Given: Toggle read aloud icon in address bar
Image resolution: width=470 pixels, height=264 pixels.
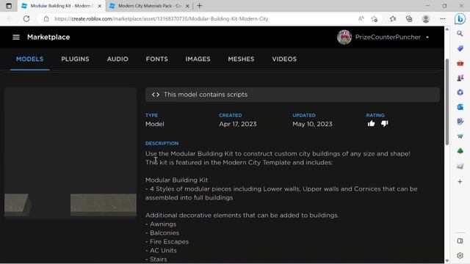Looking at the screenshot, I should point(361,18).
